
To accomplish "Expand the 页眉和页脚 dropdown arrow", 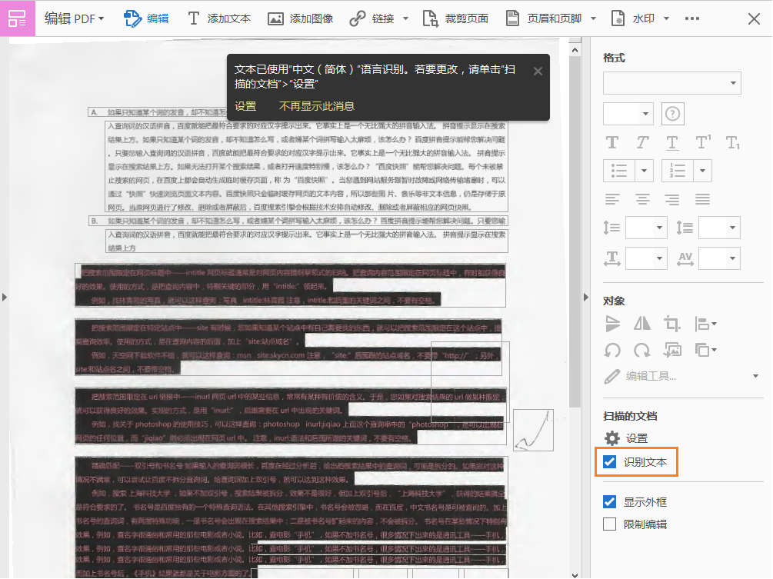I will point(593,18).
